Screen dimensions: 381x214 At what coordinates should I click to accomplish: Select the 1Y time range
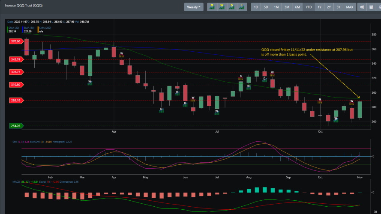click(319, 7)
